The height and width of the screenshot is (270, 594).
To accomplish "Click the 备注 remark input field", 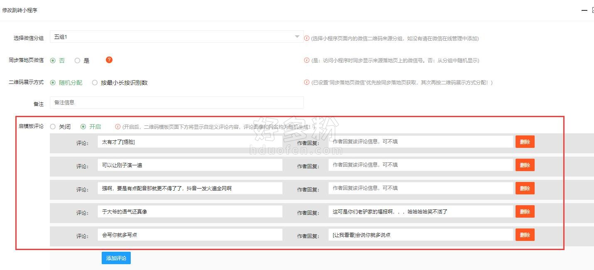I will click(176, 103).
